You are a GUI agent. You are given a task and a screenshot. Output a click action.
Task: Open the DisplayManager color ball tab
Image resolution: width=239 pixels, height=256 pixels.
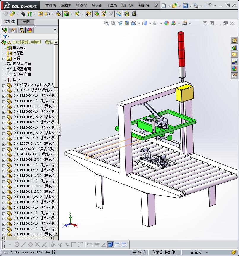pos(30,30)
